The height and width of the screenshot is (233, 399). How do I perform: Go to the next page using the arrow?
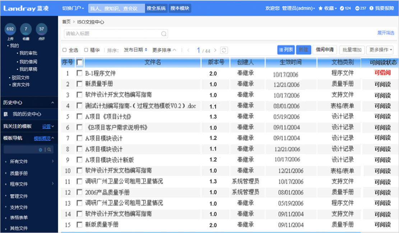[215, 51]
